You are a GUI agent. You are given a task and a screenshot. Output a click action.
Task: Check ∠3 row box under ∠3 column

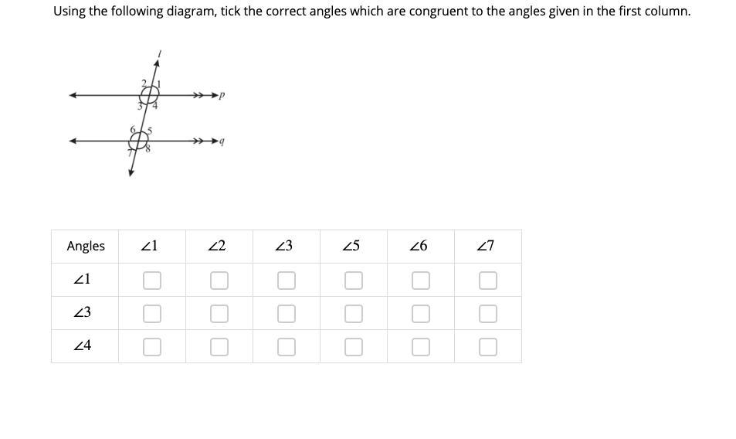287,314
